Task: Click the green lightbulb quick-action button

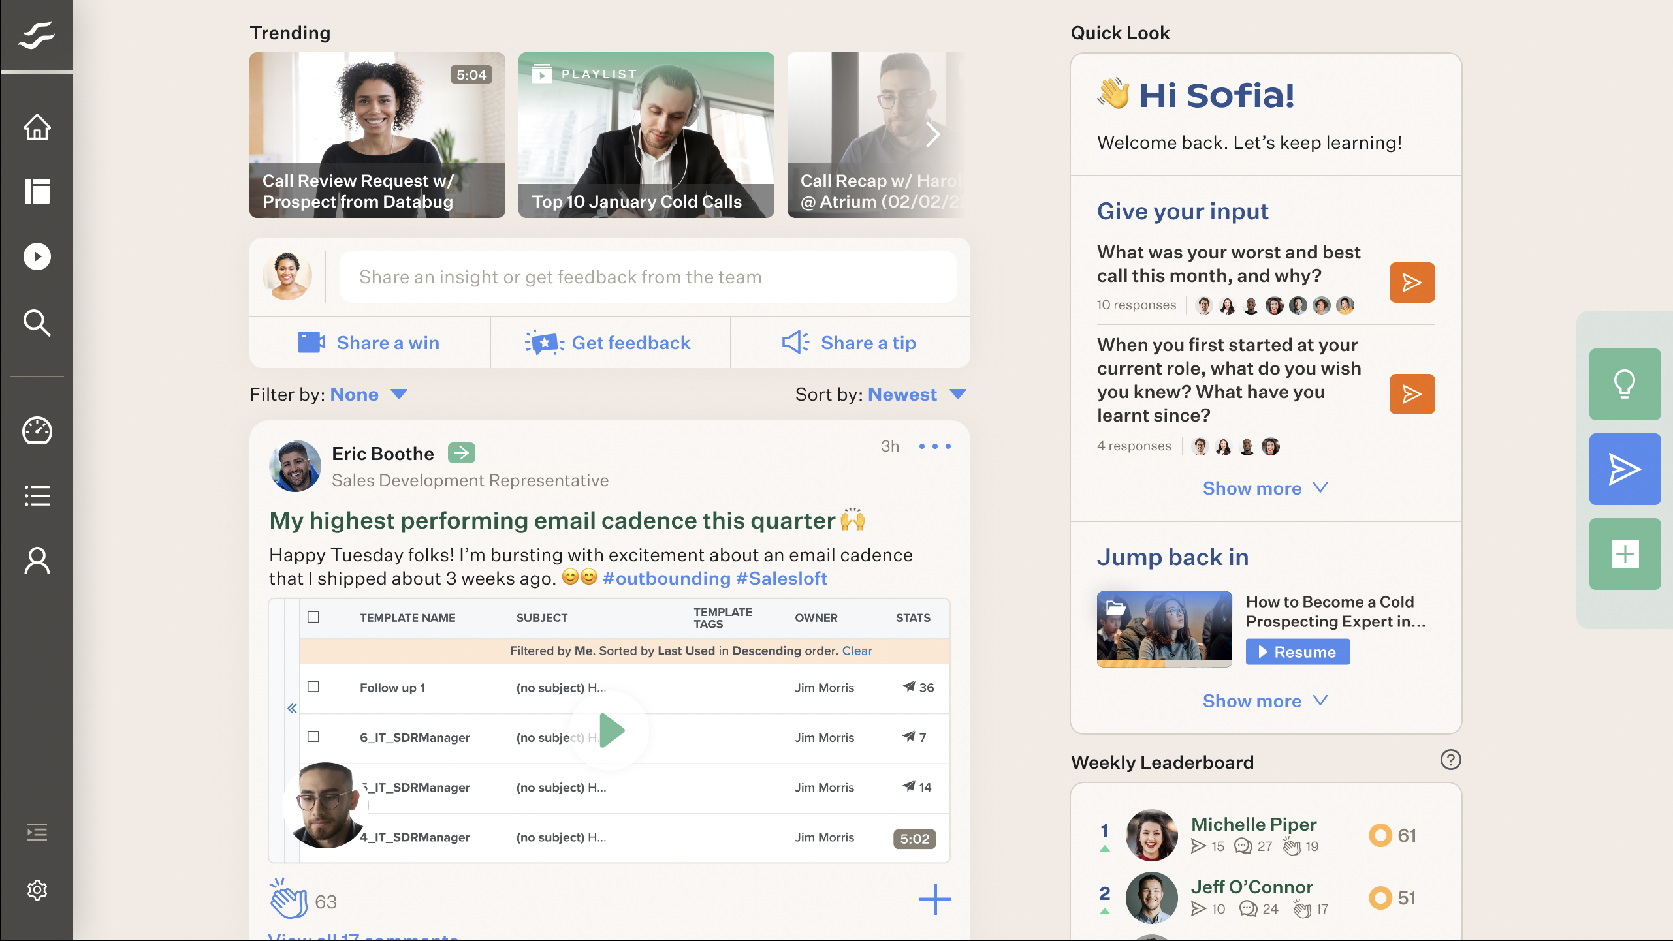Action: (1625, 384)
